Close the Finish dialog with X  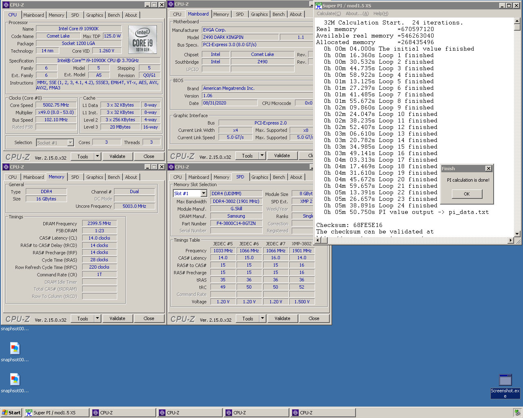click(488, 169)
